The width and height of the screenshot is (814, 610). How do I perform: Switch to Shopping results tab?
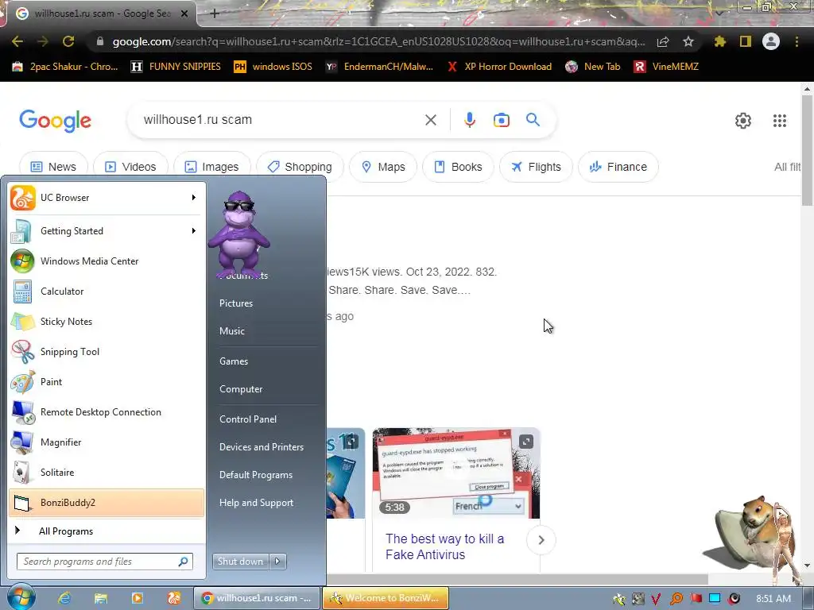pos(300,167)
